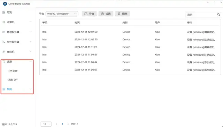Collapse the 还原 section chevron

pyautogui.click(x=30, y=61)
